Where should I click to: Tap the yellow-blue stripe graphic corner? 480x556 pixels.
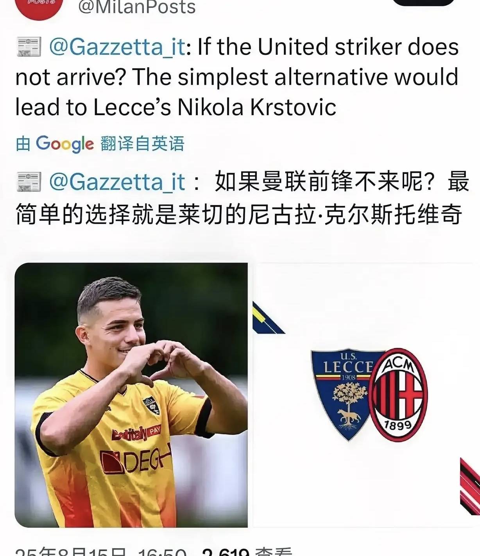pyautogui.click(x=268, y=318)
